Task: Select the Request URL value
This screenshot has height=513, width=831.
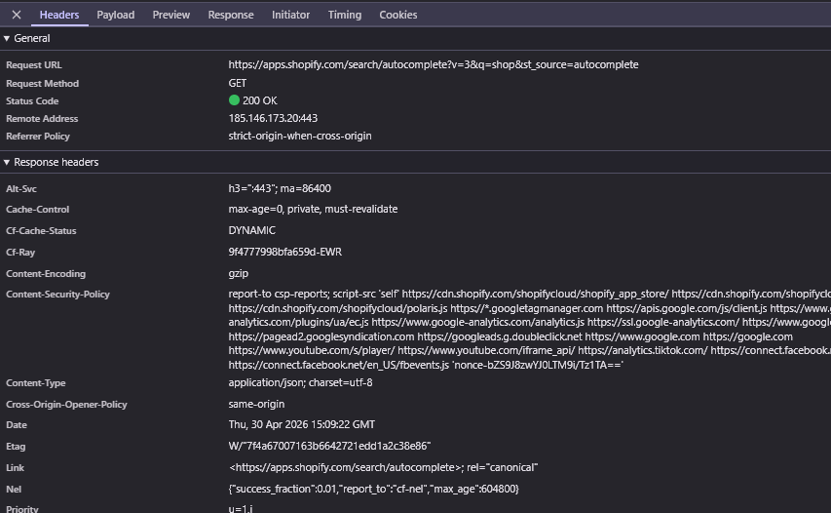Action: tap(434, 64)
